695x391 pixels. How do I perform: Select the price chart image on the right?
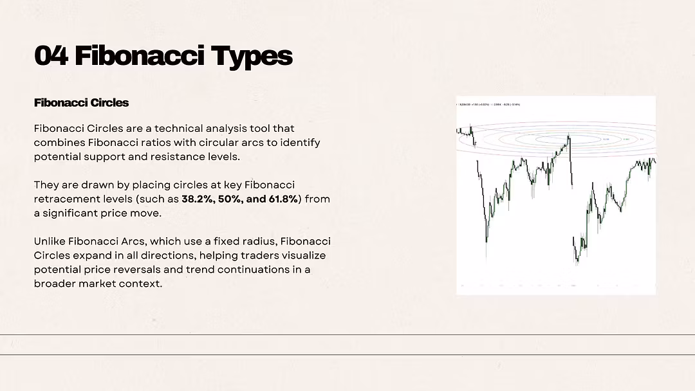tap(556, 195)
